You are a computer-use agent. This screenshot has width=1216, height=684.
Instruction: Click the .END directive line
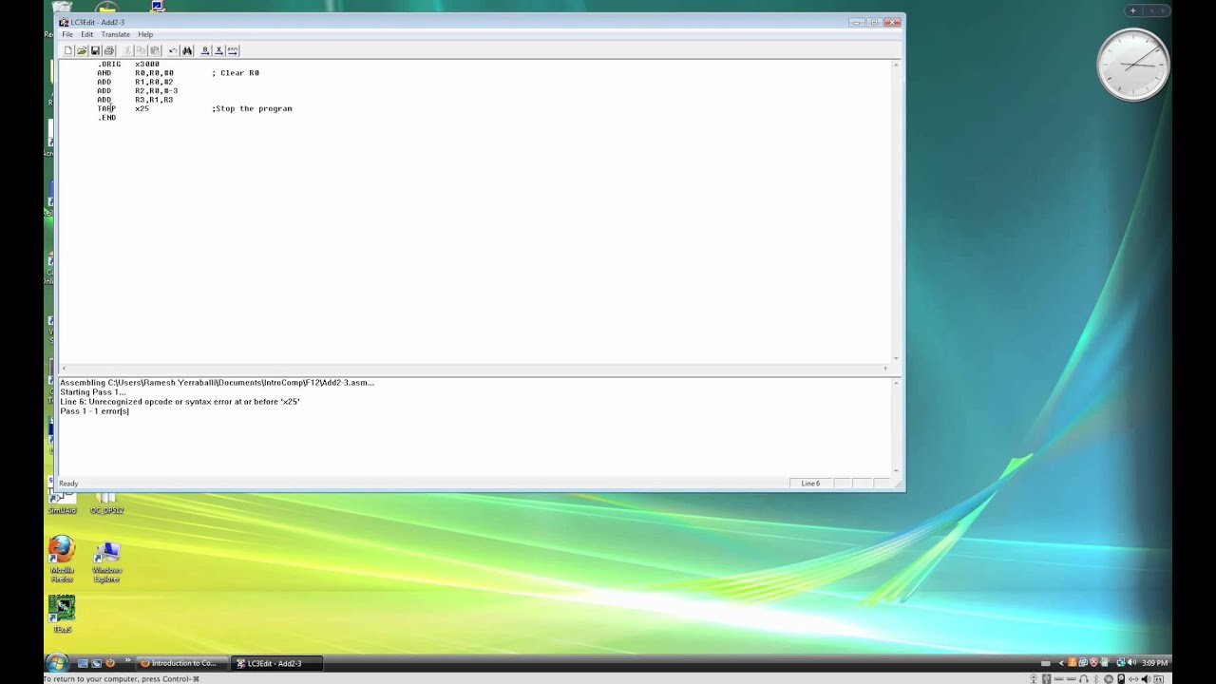(106, 118)
